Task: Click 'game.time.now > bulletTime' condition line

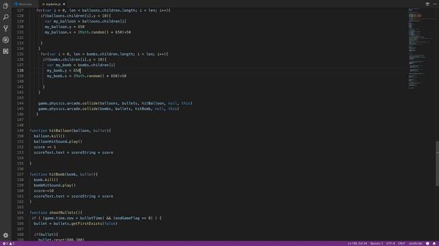Action: coord(97,218)
